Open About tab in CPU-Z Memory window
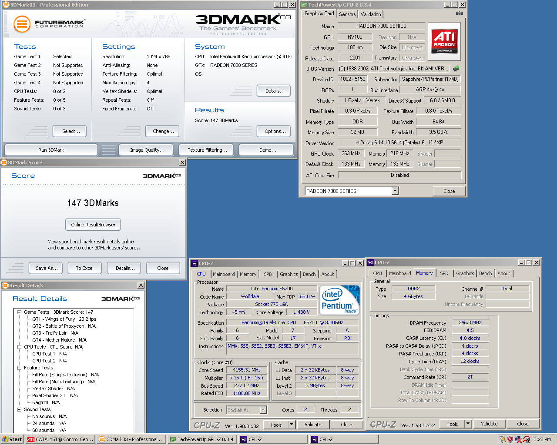The image size is (557, 445). tap(504, 273)
